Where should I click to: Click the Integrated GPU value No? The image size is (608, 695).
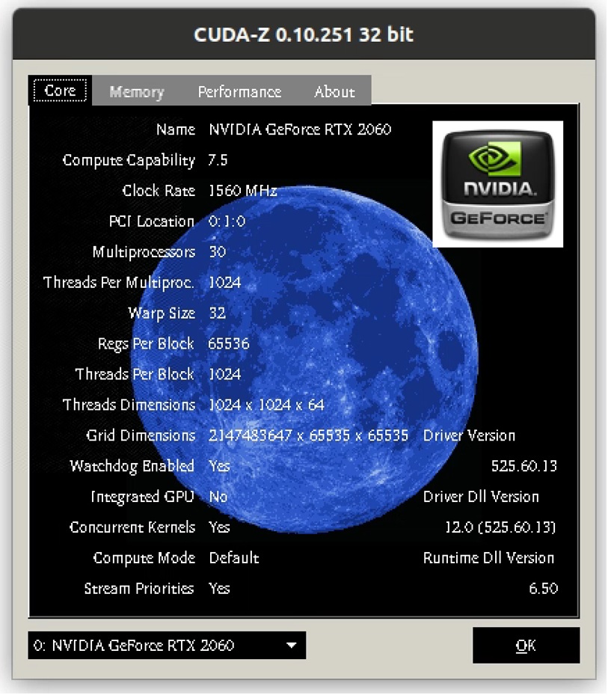click(218, 497)
